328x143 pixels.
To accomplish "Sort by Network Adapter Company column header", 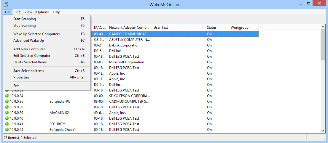I will pos(130,27).
